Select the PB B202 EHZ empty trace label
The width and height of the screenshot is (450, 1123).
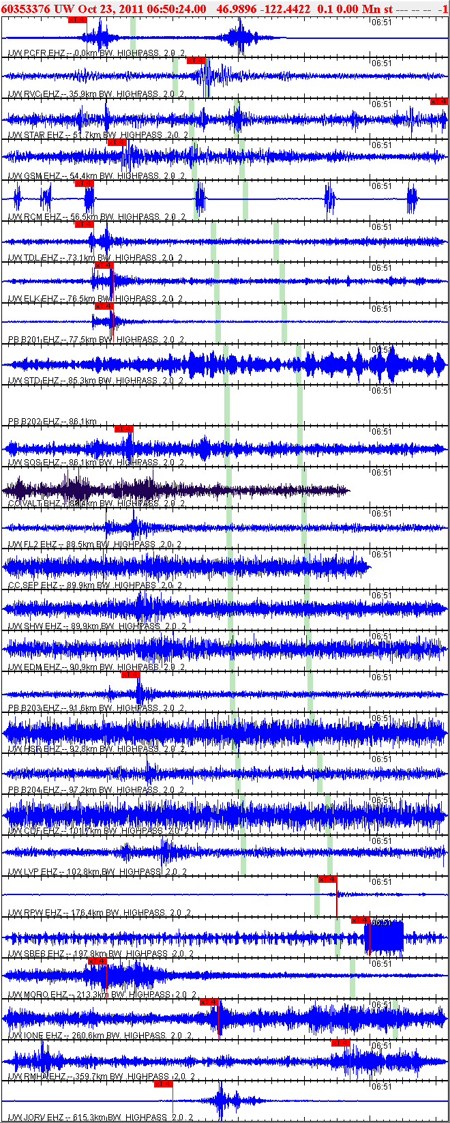(x=52, y=422)
